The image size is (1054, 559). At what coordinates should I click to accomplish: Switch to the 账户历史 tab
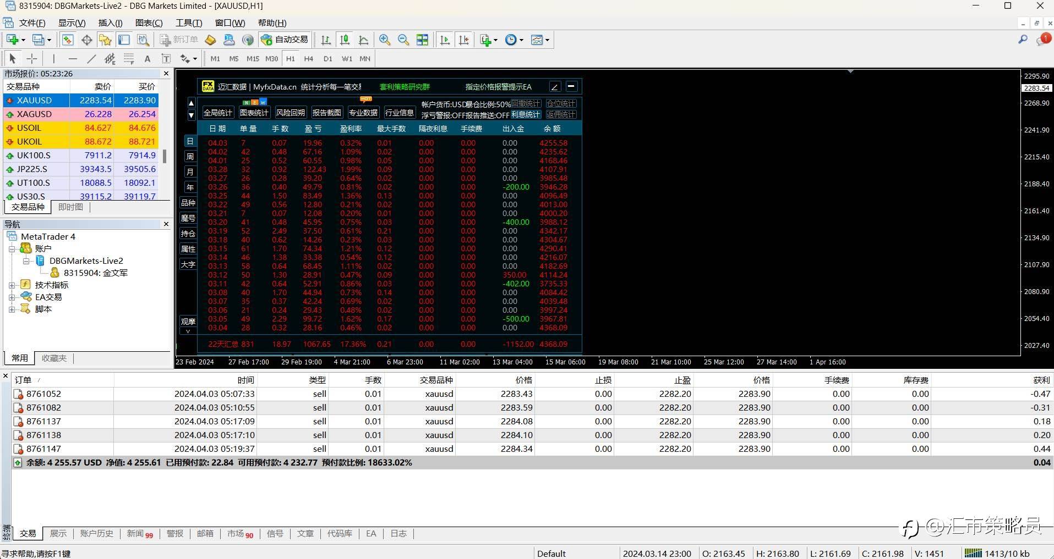coord(96,533)
